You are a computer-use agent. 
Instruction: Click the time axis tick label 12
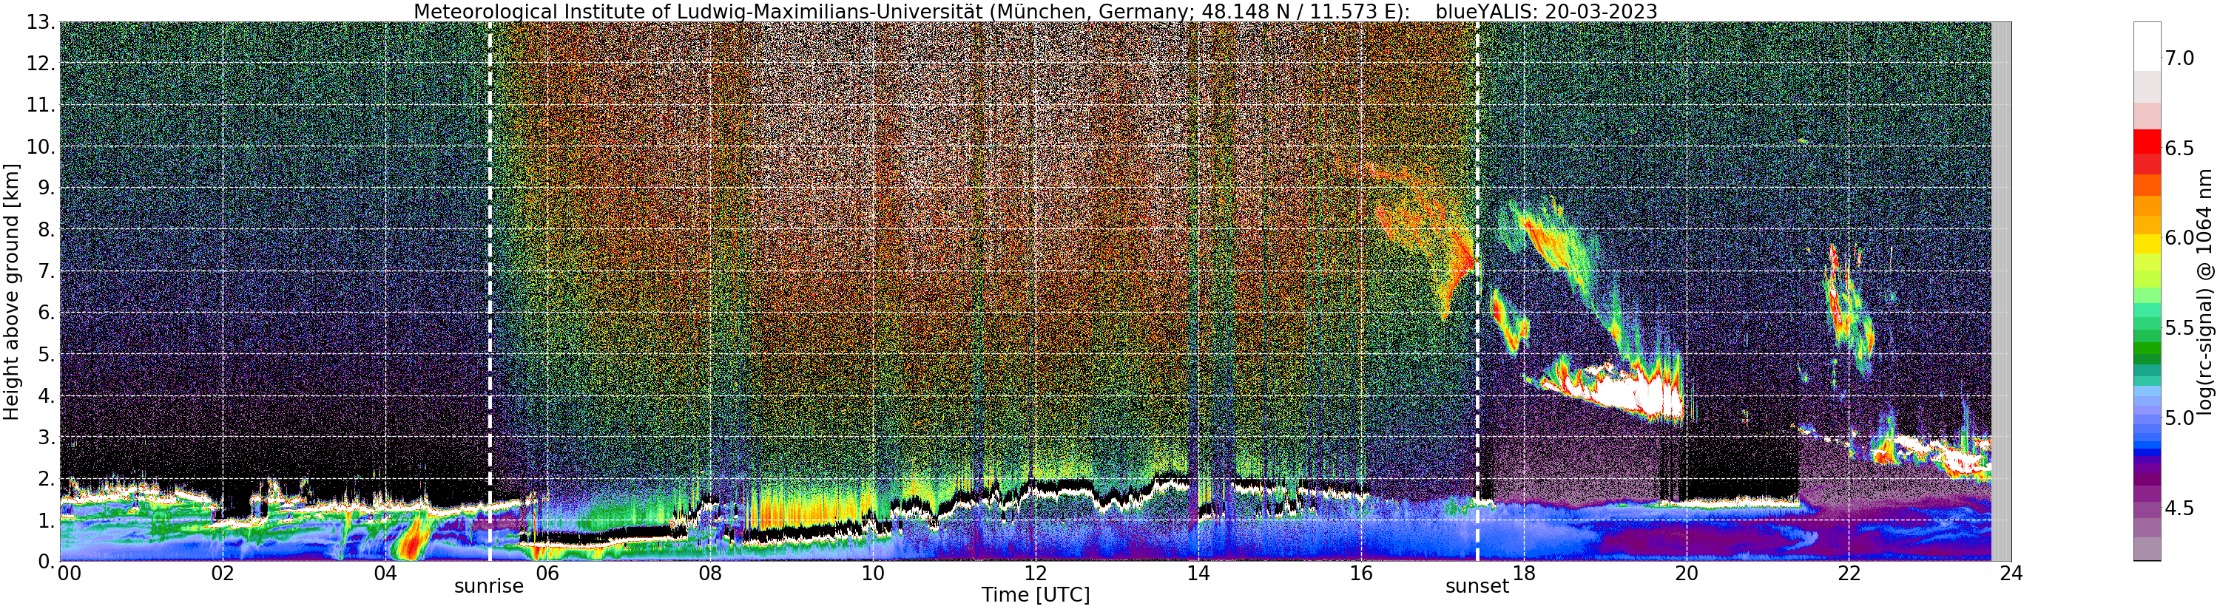pyautogui.click(x=1035, y=574)
